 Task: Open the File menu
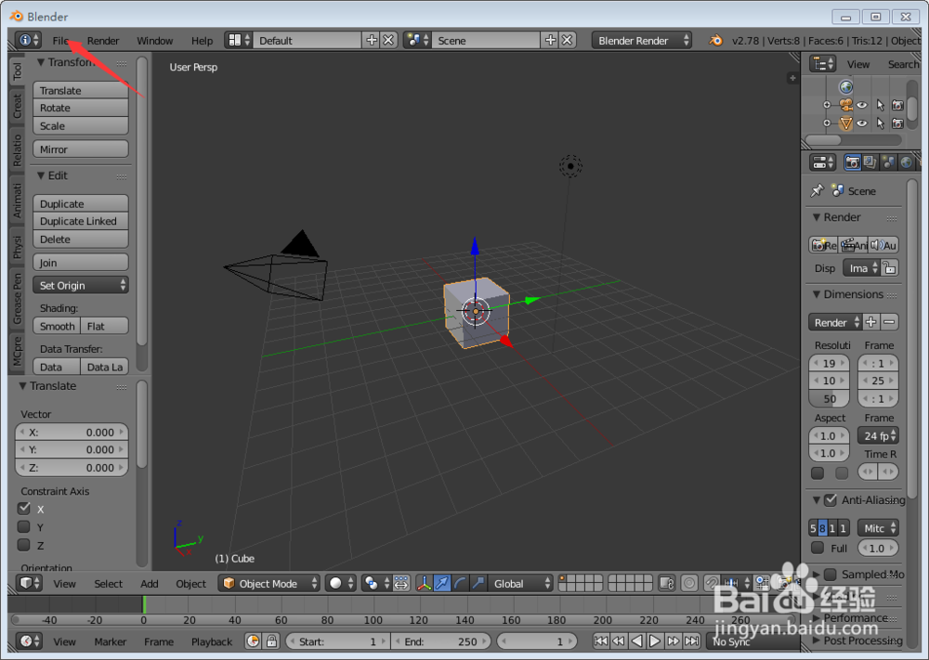pyautogui.click(x=60, y=40)
